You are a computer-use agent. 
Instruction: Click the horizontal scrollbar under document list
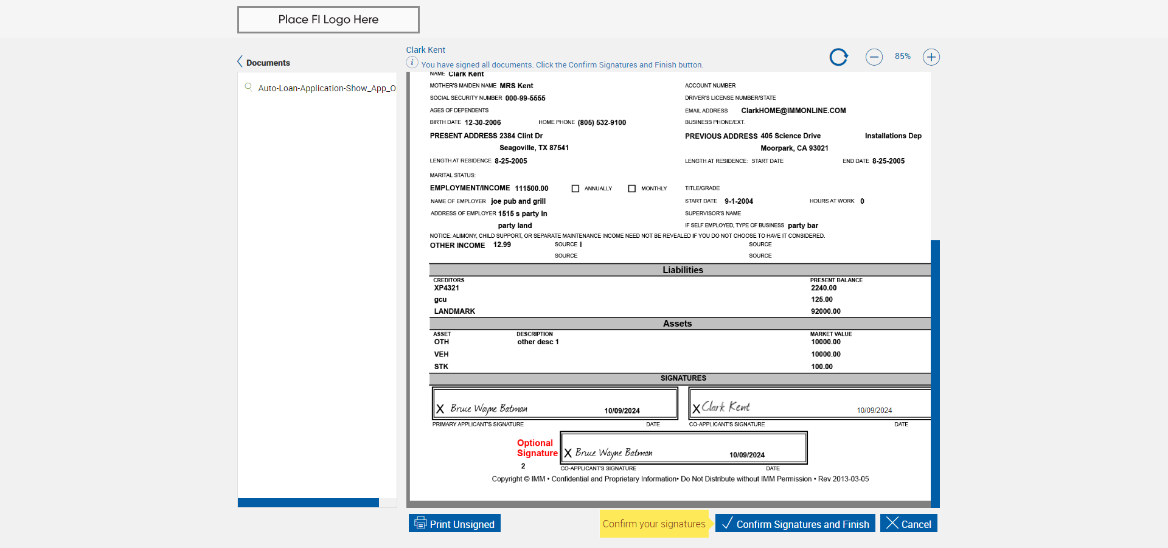click(308, 503)
